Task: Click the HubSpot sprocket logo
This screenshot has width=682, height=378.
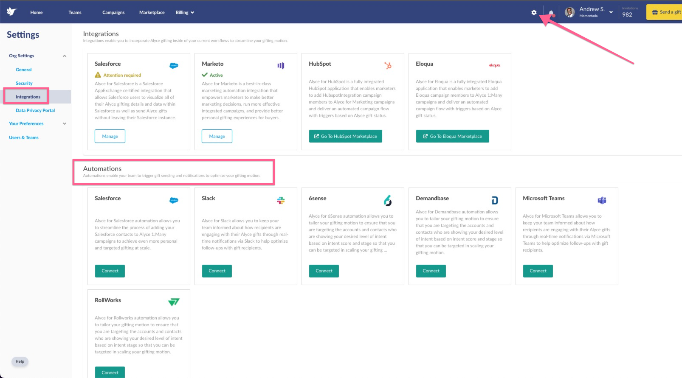Action: click(388, 65)
